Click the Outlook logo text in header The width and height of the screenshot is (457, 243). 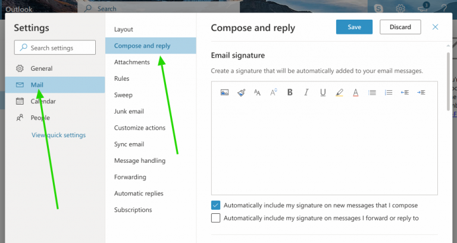click(19, 10)
